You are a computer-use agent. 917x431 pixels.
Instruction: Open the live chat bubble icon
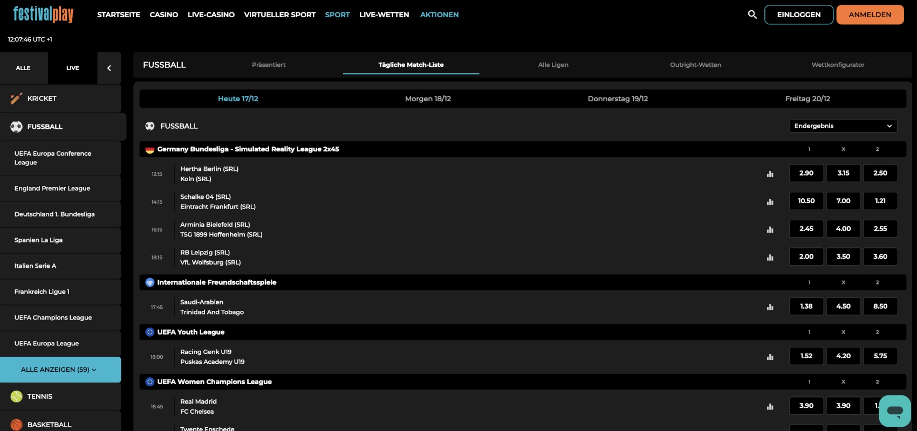(x=894, y=411)
